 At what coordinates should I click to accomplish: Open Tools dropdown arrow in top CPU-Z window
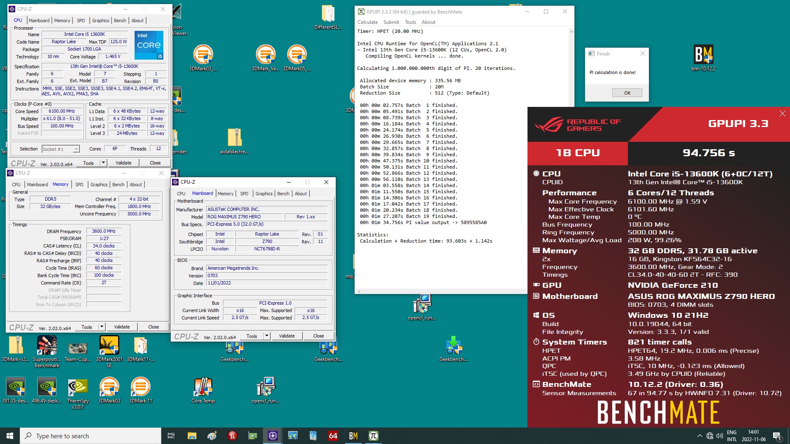[103, 163]
